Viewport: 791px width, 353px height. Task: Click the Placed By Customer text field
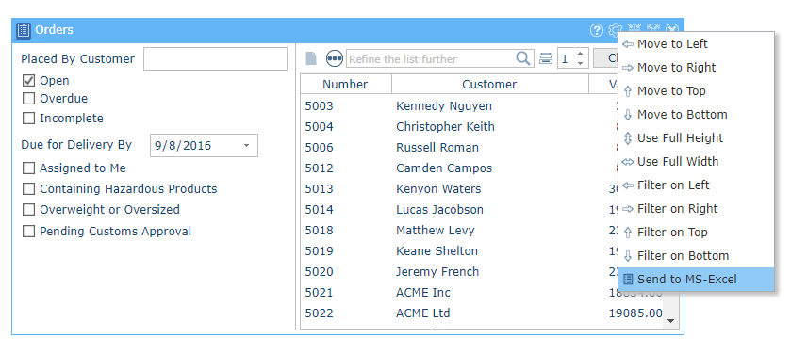pyautogui.click(x=215, y=59)
